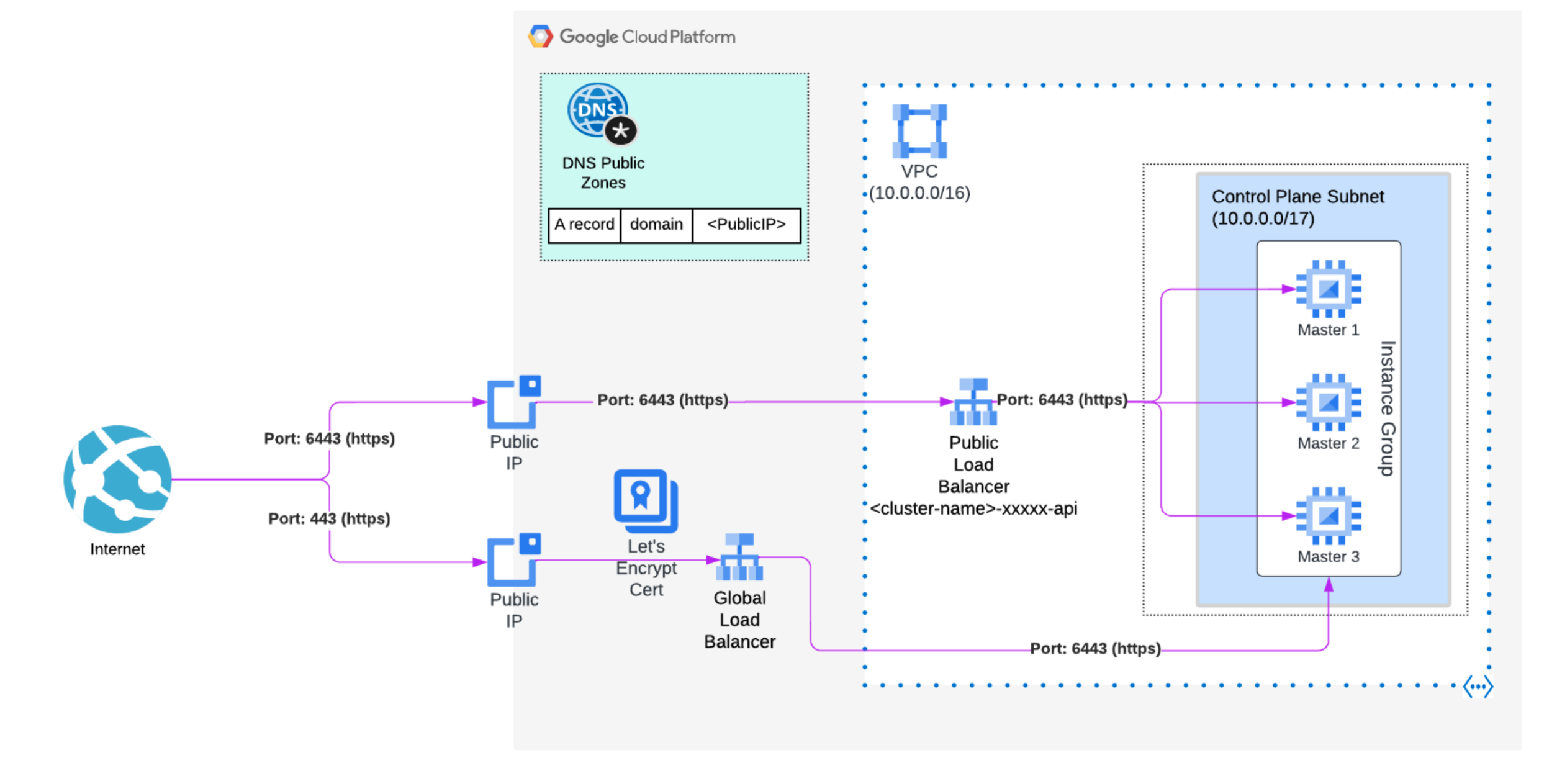Click the Global Load Balancer icon
Screen dimensions: 1557x781
[739, 558]
